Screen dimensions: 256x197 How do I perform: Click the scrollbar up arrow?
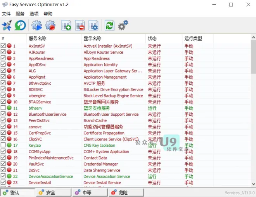pyautogui.click(x=253, y=37)
